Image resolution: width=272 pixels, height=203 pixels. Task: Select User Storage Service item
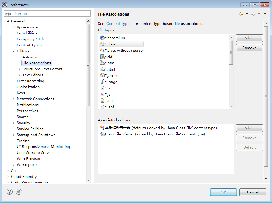(x=35, y=153)
